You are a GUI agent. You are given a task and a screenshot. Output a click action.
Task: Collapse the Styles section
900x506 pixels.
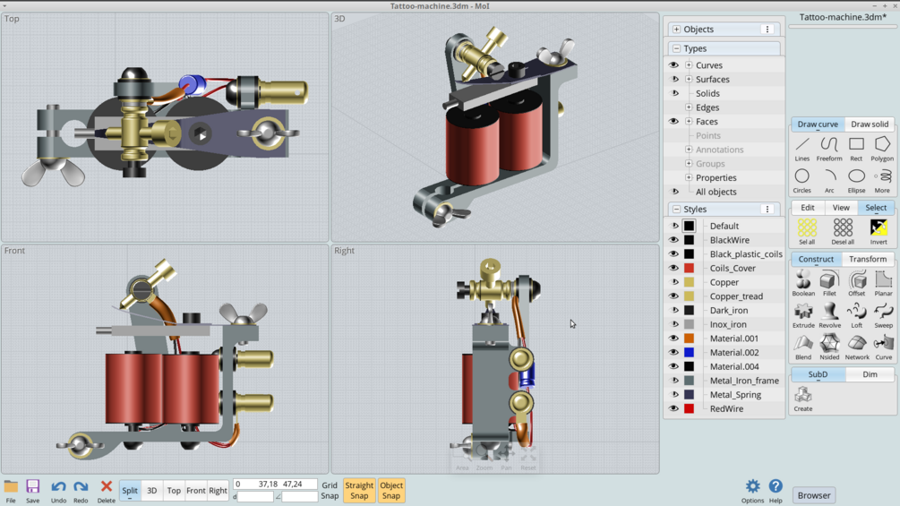click(x=677, y=210)
